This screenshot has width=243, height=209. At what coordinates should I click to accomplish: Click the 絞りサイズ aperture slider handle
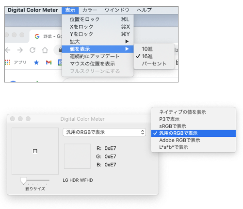tap(23, 181)
